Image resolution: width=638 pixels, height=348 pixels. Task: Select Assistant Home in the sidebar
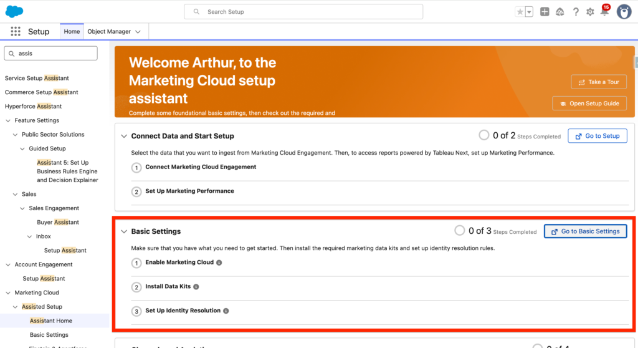point(51,321)
